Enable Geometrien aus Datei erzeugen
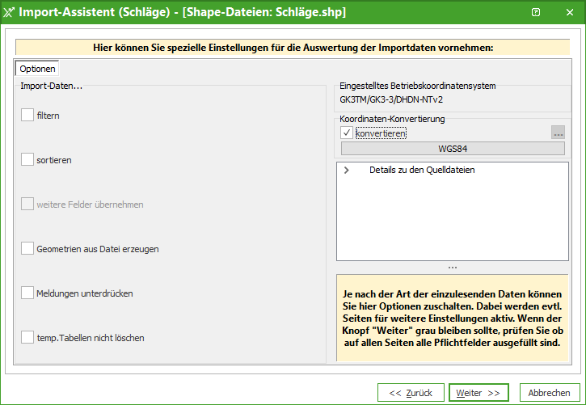Image resolution: width=586 pixels, height=405 pixels. pos(27,249)
